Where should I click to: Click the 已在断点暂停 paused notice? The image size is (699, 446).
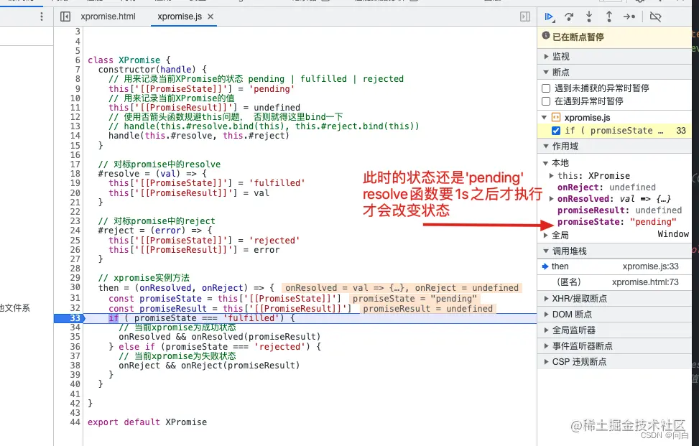(x=614, y=37)
